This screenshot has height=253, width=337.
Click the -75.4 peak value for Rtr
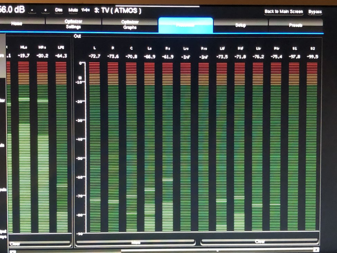click(x=277, y=57)
